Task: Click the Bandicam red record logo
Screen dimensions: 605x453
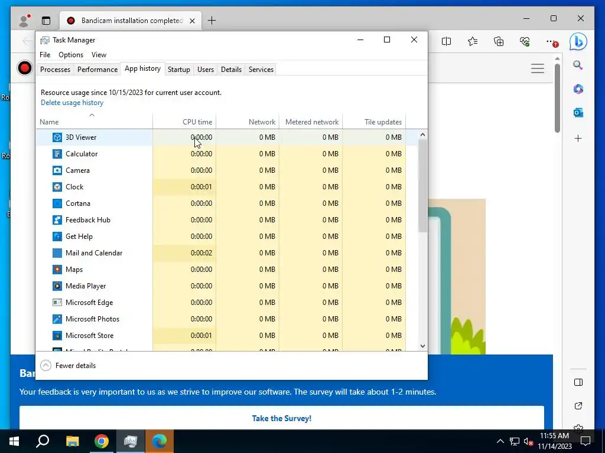Action: (x=25, y=68)
